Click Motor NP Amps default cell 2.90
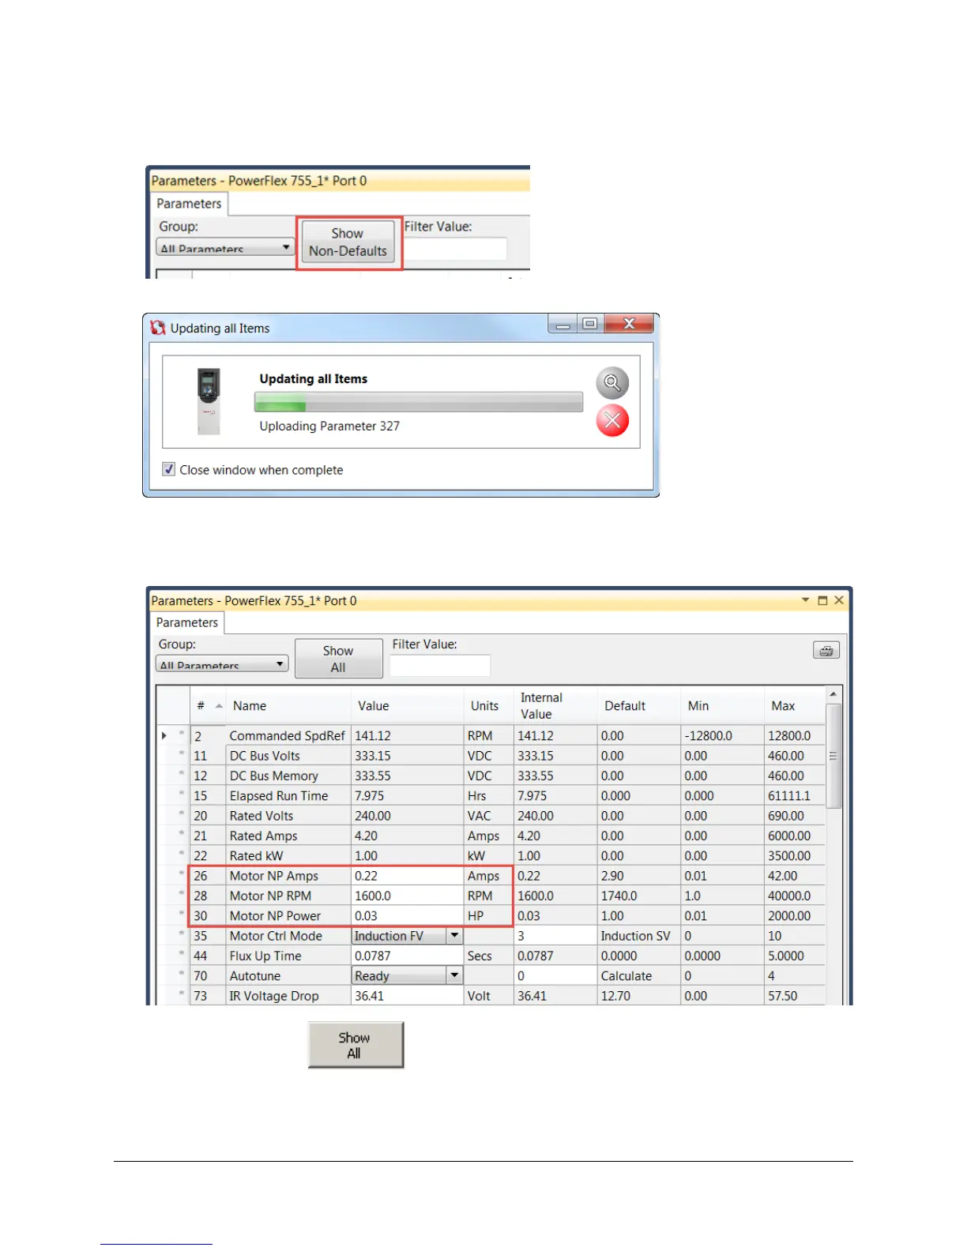The image size is (967, 1251). click(x=638, y=876)
